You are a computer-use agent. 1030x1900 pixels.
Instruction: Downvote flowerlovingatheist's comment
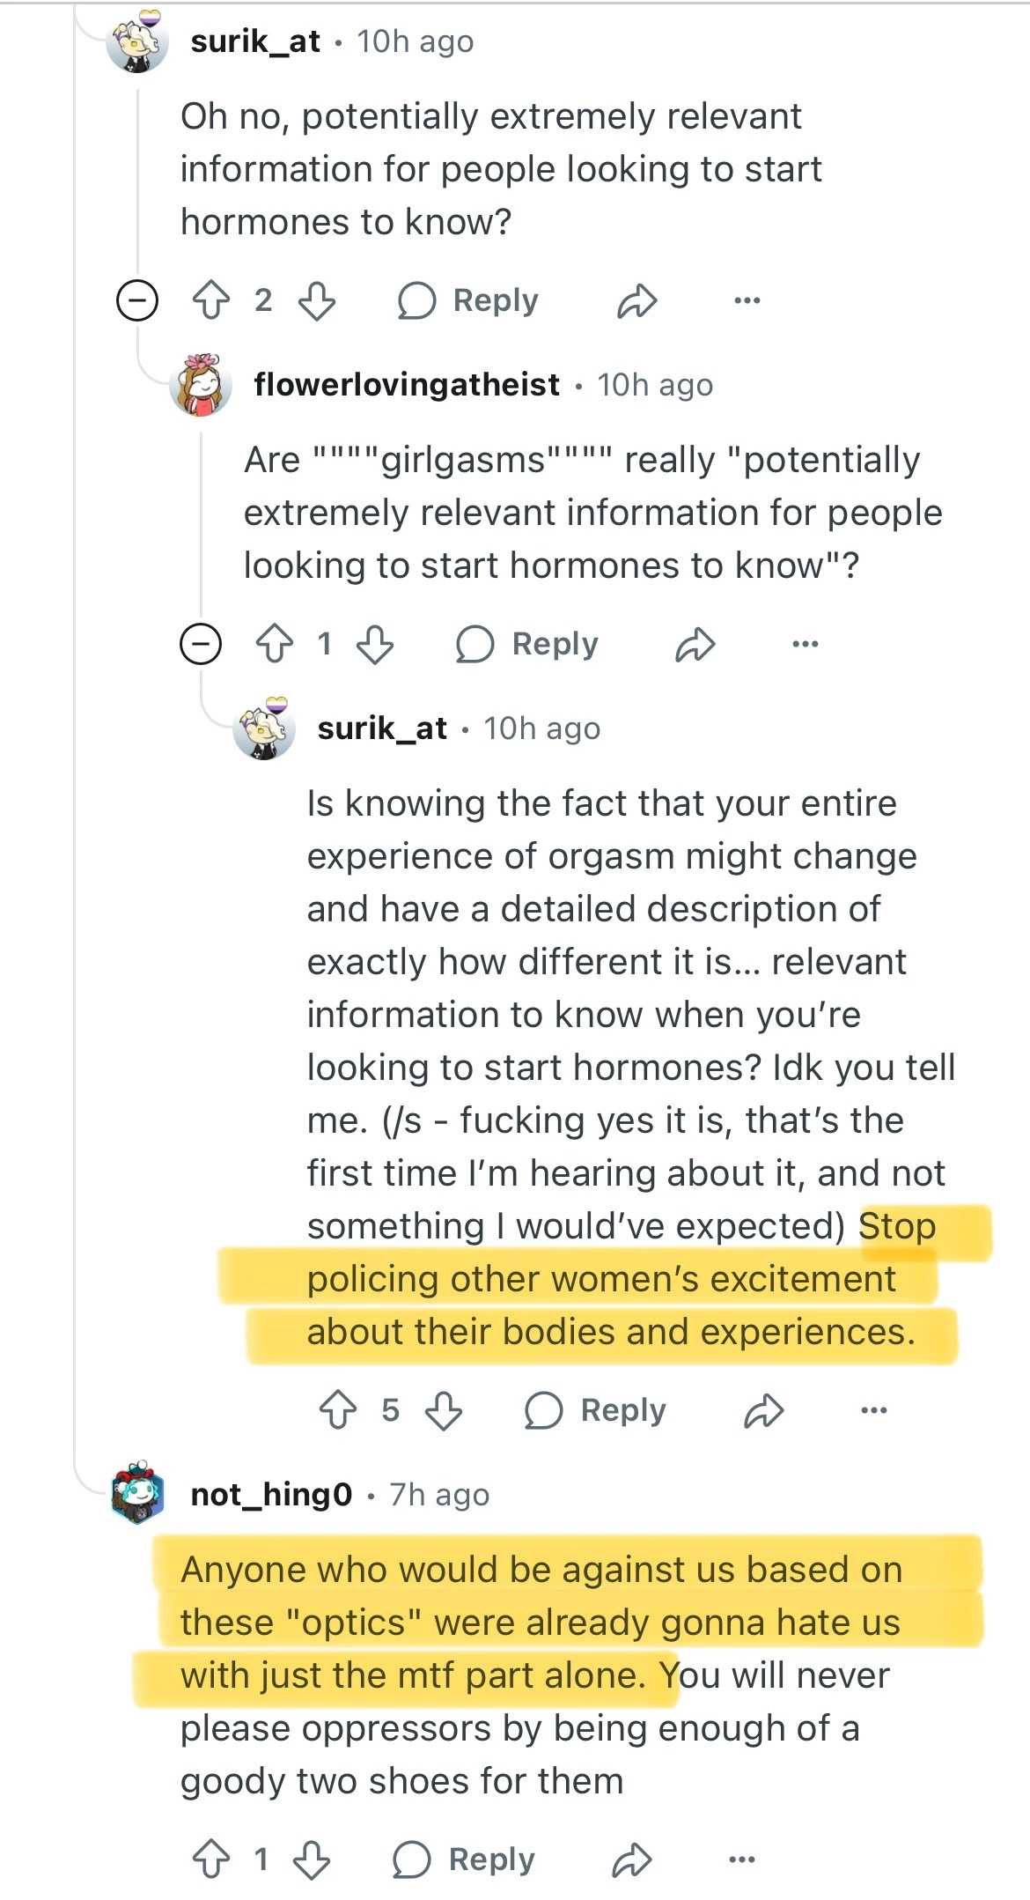tap(376, 644)
